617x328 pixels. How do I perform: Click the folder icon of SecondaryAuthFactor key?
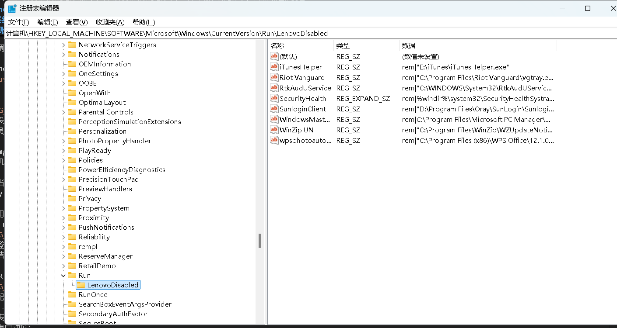(x=72, y=314)
